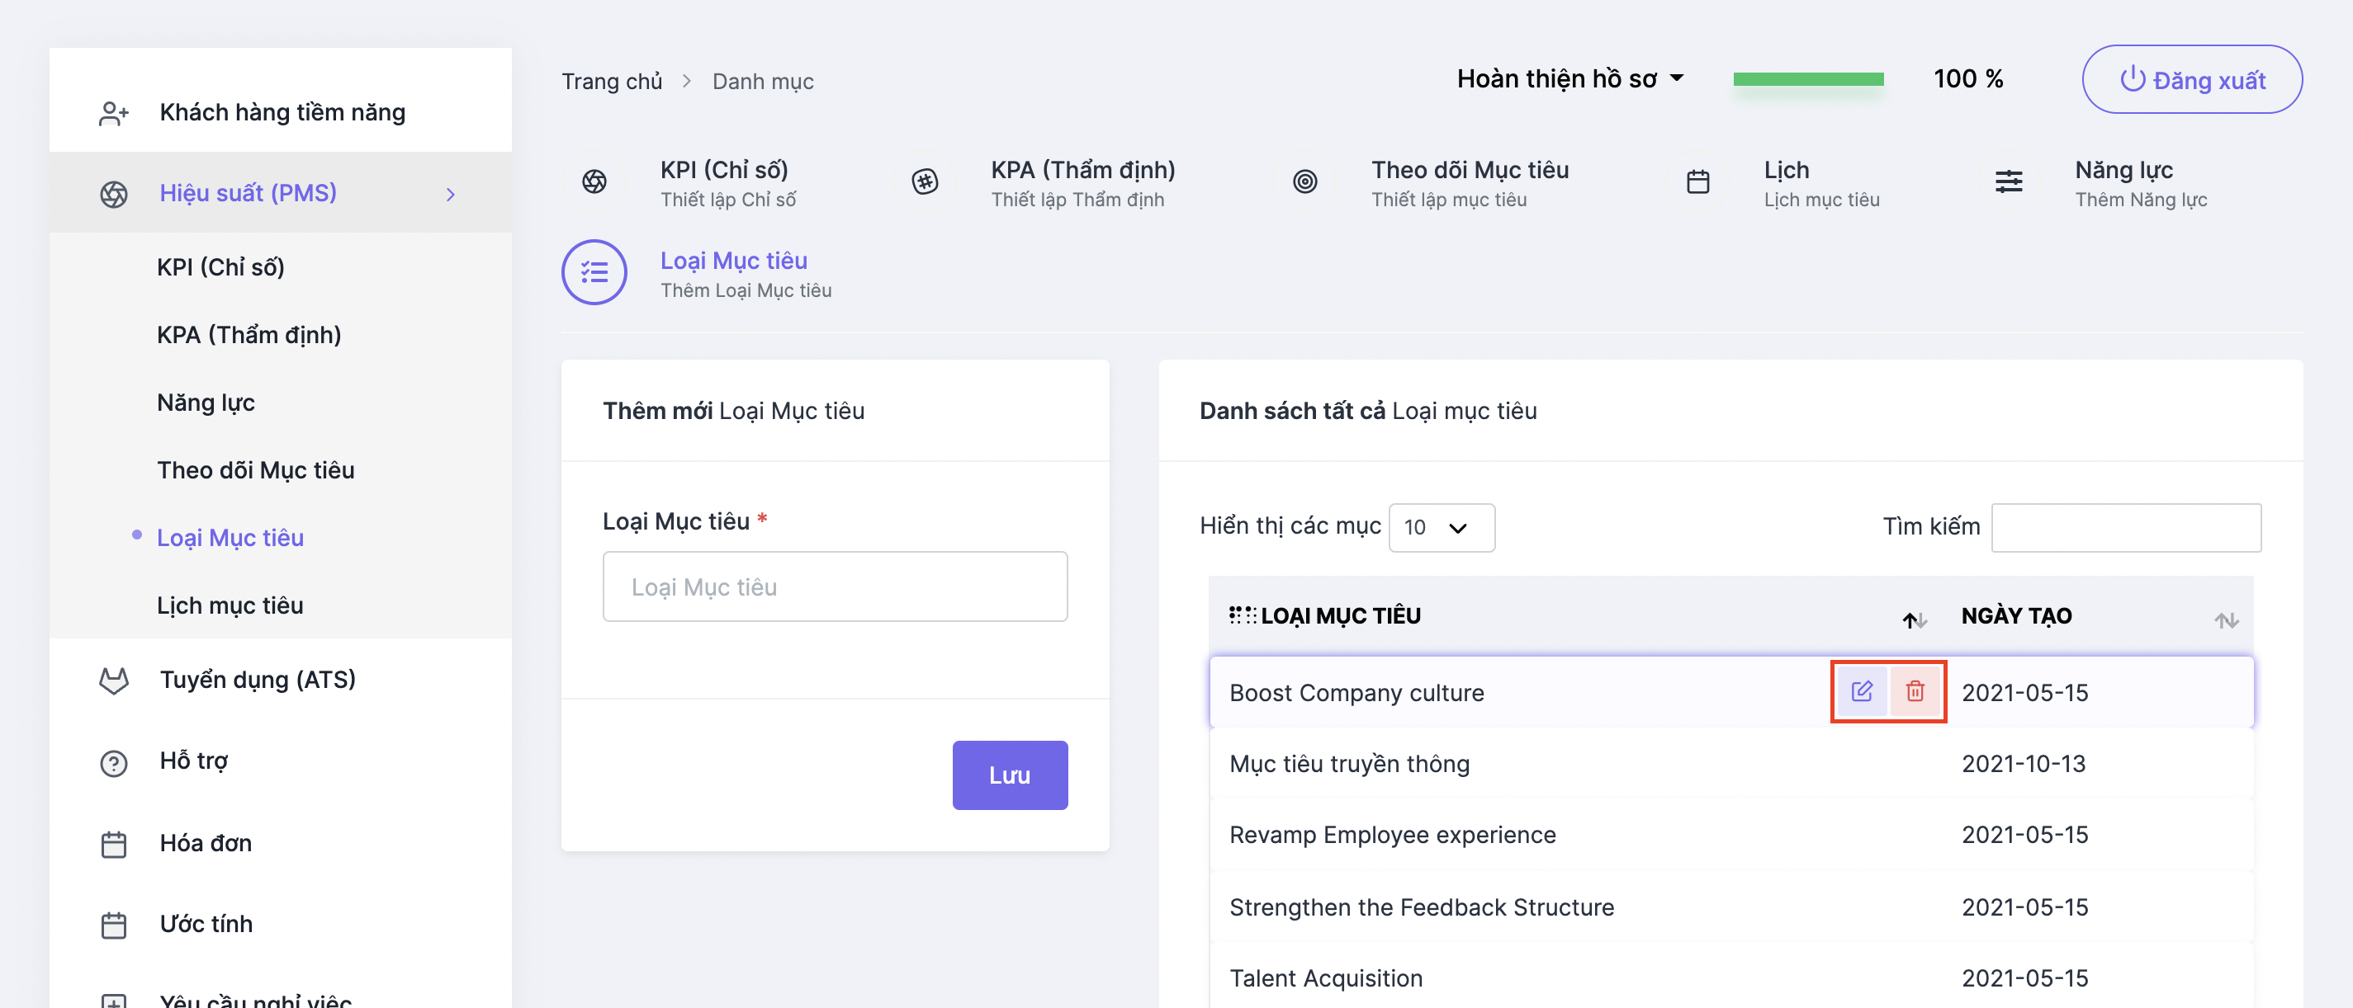Click the green profile completion progress bar
Screen dimensions: 2353x1008
coord(1809,79)
